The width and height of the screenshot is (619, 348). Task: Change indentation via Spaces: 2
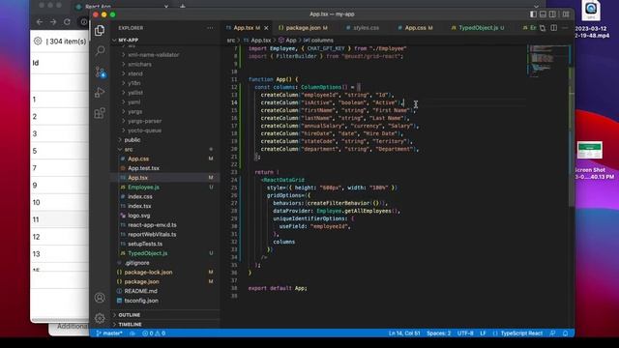[x=438, y=333]
